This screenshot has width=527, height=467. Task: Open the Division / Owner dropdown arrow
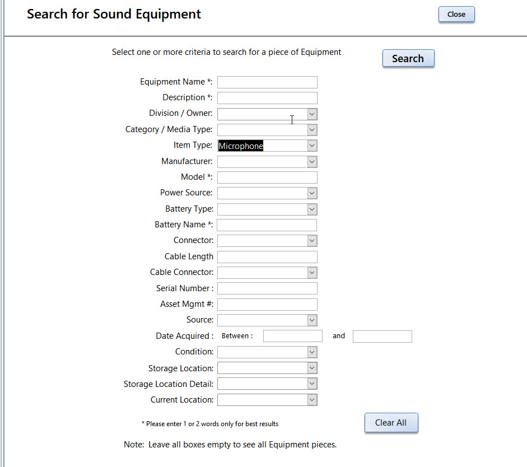click(x=312, y=114)
